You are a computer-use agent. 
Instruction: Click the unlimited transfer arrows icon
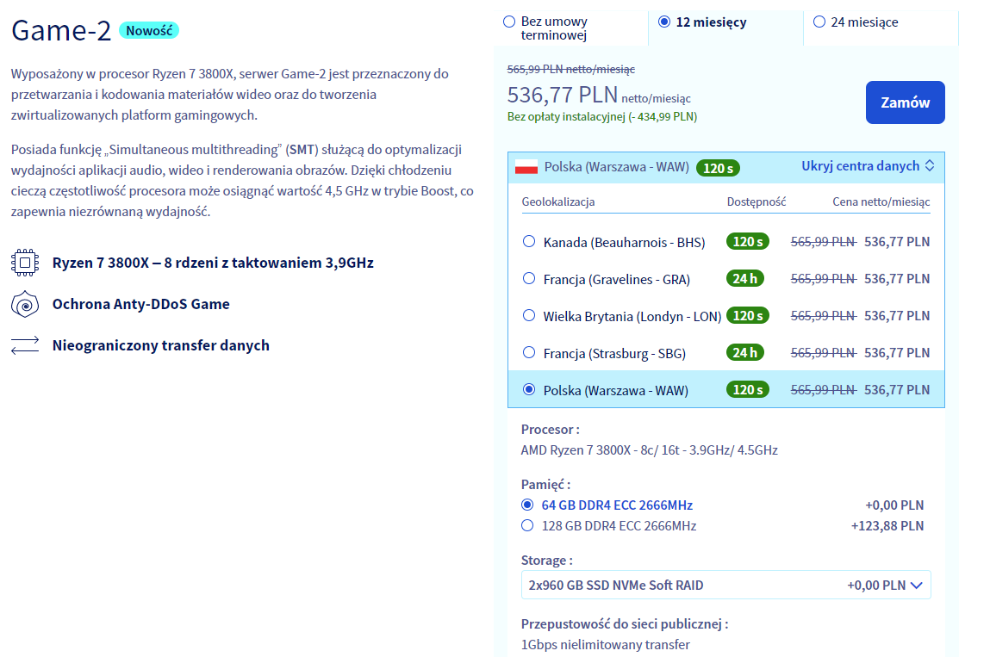click(x=25, y=345)
